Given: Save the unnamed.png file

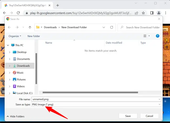Looking at the screenshot, I should tap(128, 116).
